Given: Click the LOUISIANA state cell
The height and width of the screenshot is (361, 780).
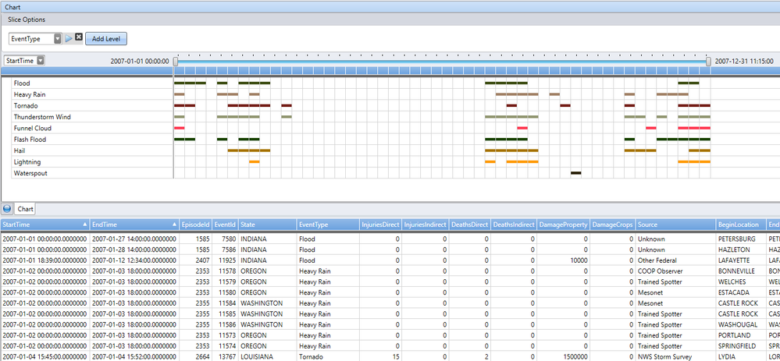Looking at the screenshot, I should (x=268, y=357).
